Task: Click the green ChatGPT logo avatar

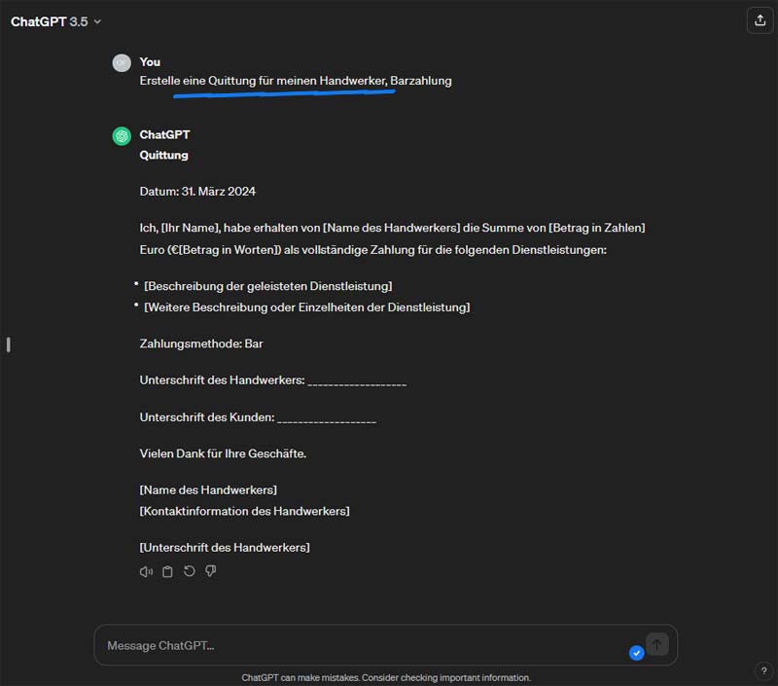Action: [122, 136]
